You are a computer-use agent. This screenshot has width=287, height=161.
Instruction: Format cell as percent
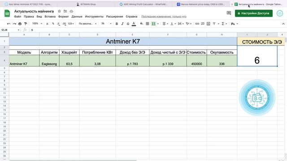coord(53,24)
